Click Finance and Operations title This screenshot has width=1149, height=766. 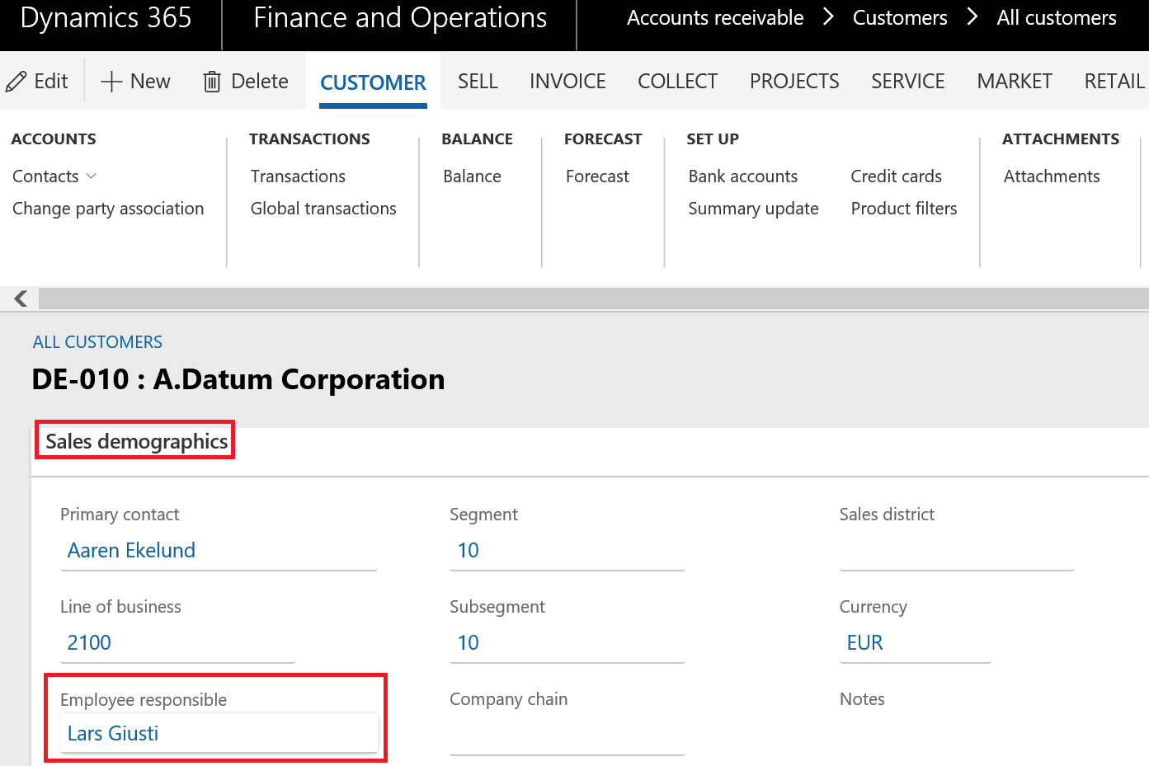pos(400,17)
